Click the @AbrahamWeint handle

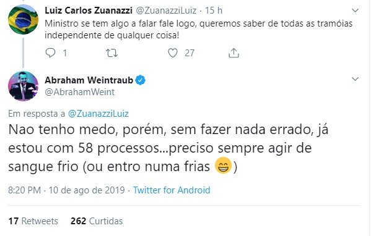click(80, 92)
